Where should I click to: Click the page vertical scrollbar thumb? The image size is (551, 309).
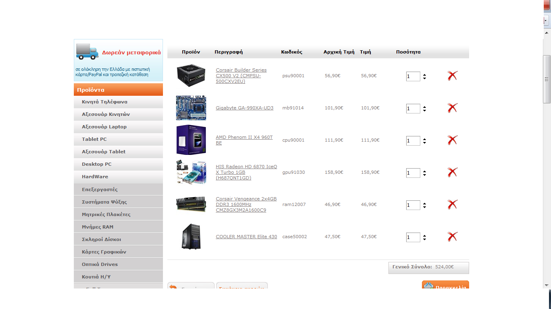[547, 79]
